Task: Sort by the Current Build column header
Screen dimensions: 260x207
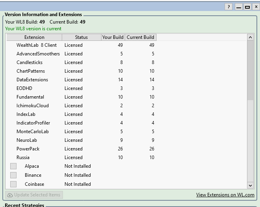Action: pyautogui.click(x=140, y=37)
